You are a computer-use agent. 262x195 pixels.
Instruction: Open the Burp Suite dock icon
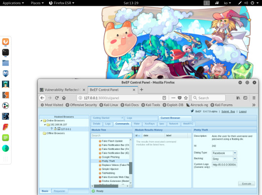(x=5, y=95)
